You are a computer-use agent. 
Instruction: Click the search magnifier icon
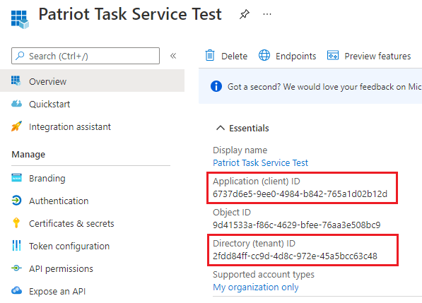coord(20,56)
